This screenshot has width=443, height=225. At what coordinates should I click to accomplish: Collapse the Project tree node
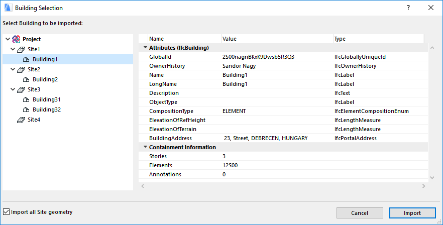click(6, 39)
